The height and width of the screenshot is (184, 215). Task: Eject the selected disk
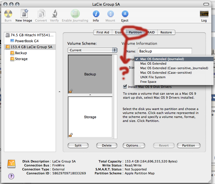[x=125, y=14]
